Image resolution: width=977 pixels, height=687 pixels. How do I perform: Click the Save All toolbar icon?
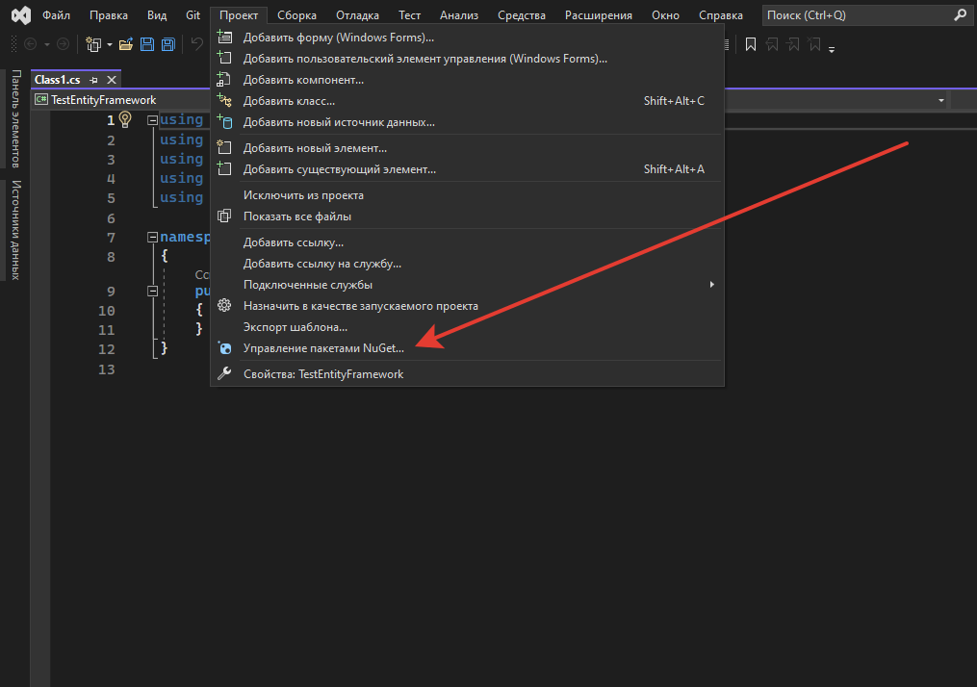point(167,44)
